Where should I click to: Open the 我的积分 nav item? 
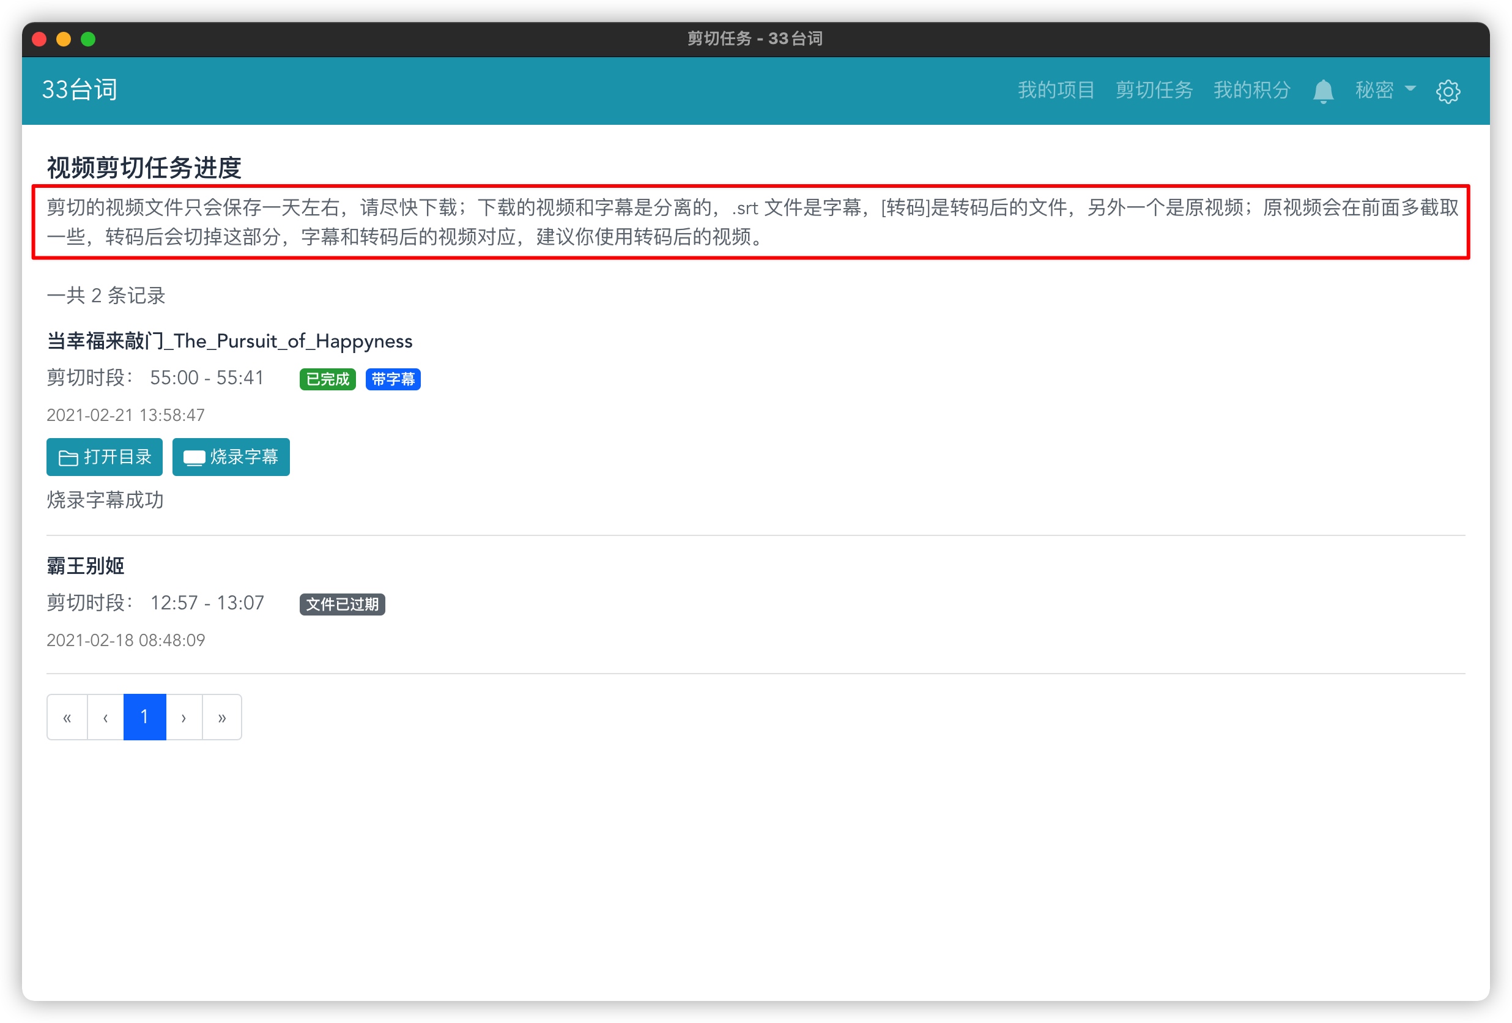tap(1252, 90)
